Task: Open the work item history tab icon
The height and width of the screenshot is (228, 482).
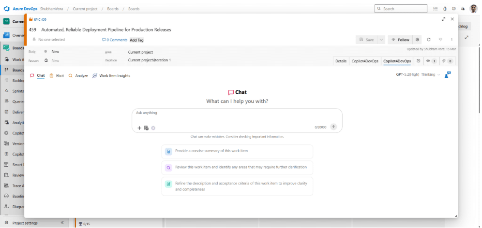Action: pos(418,61)
